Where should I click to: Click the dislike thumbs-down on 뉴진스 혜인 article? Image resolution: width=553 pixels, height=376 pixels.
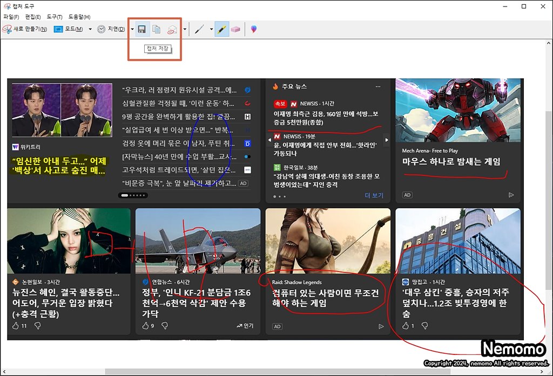37,326
